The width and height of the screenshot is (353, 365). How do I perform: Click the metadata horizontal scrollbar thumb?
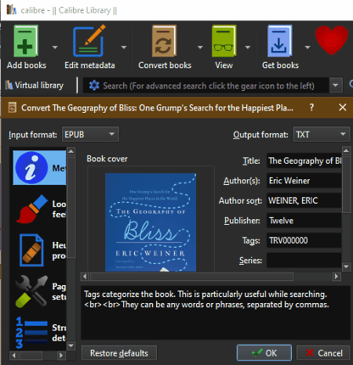coord(192,276)
